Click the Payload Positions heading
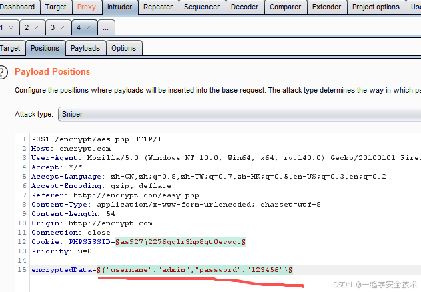This screenshot has height=292, width=421. (52, 71)
